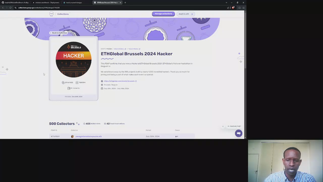Screen dimensions: 323x182
Task: Click the event title ETHGlobal Brussels 2024 Hacker
Action: pos(137,54)
